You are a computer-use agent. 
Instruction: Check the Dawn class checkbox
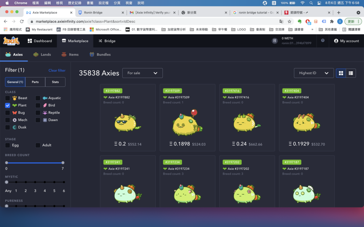point(38,120)
